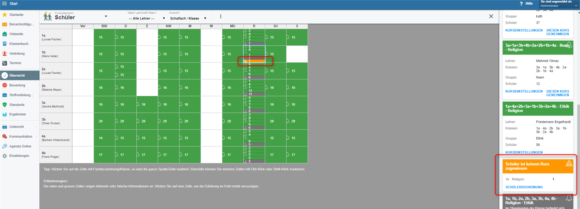This screenshot has height=209, width=580.
Task: Click the Hilfe question mark icon
Action: pyautogui.click(x=521, y=3)
